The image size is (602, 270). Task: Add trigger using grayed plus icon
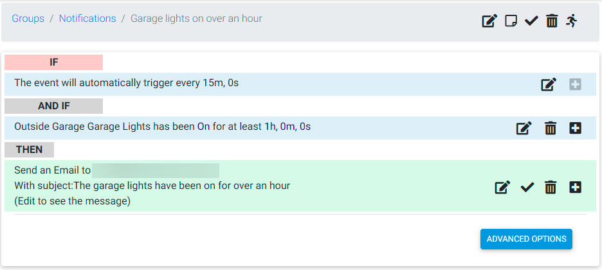tap(575, 84)
